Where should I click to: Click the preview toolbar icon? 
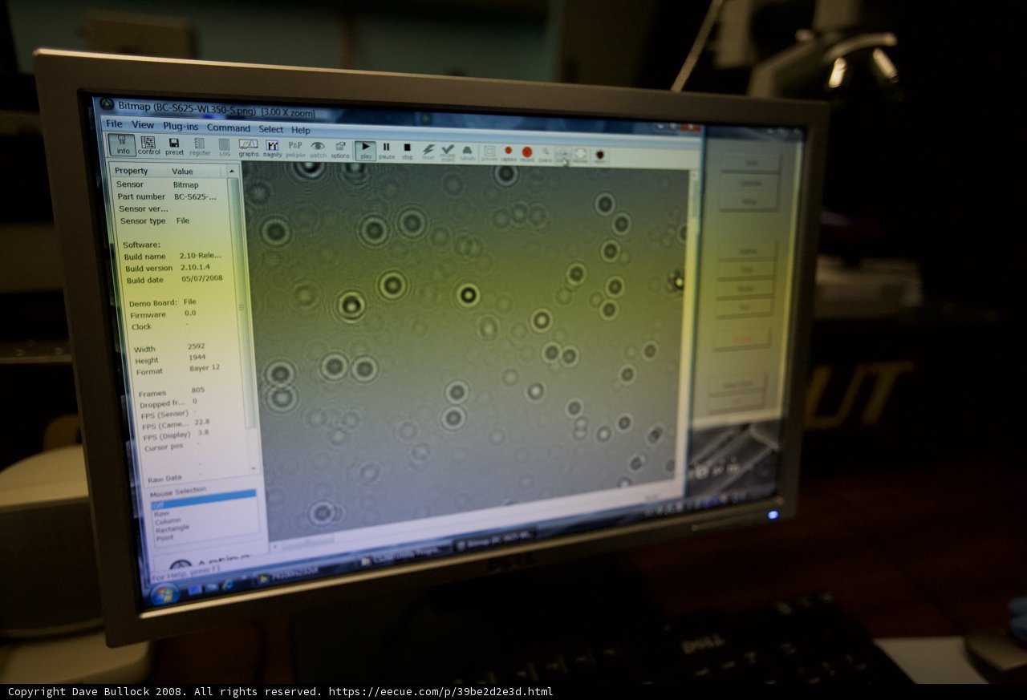[x=489, y=152]
